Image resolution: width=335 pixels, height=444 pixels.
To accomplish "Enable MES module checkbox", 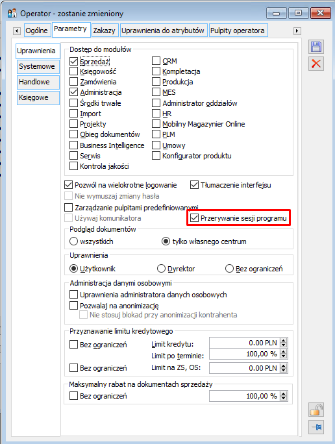I will [156, 92].
